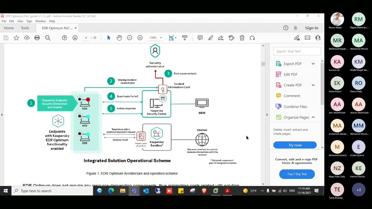Click the current page number field
Screen dimensions: 372x209
click(x=86, y=38)
